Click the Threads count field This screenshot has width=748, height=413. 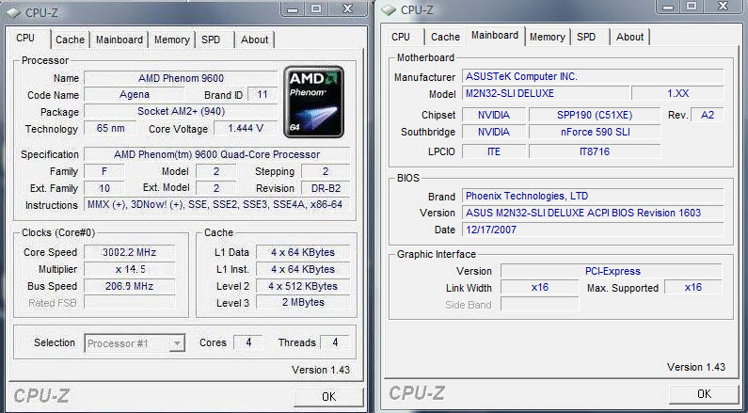coord(335,342)
